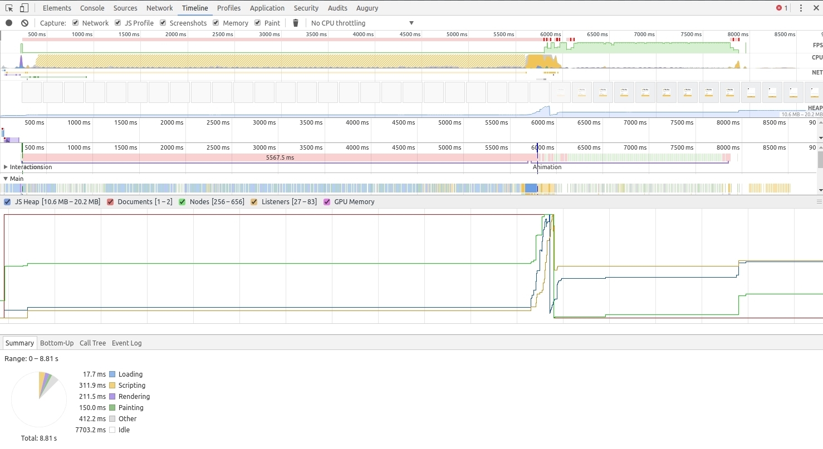This screenshot has height=449, width=823.
Task: Click the Other gray color swatch
Action: point(112,419)
